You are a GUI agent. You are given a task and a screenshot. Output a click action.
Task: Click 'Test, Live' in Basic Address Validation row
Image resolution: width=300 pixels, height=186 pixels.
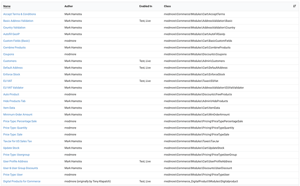(x=145, y=21)
